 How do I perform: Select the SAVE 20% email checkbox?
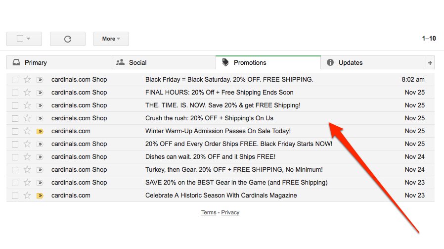(x=15, y=183)
